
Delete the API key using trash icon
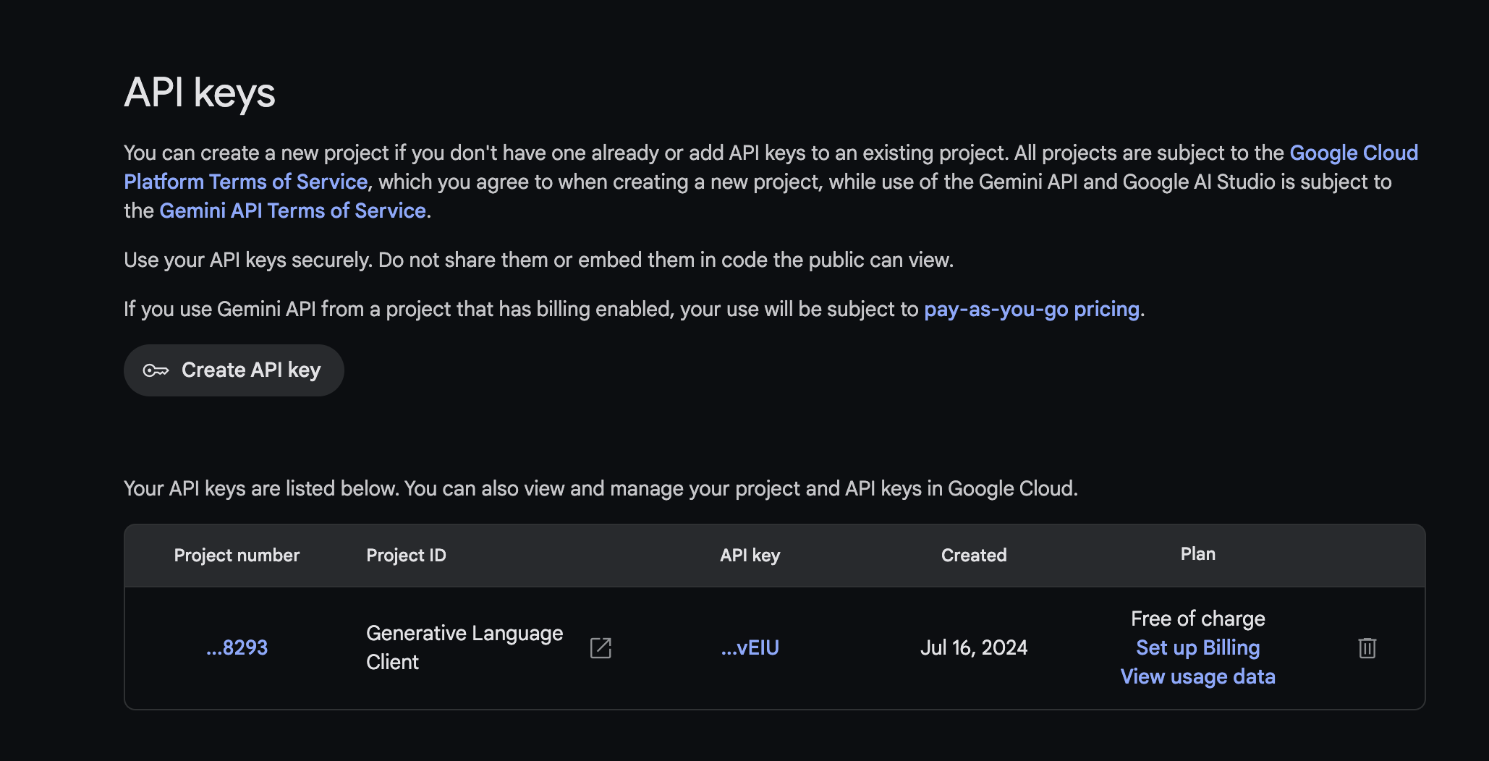1367,647
